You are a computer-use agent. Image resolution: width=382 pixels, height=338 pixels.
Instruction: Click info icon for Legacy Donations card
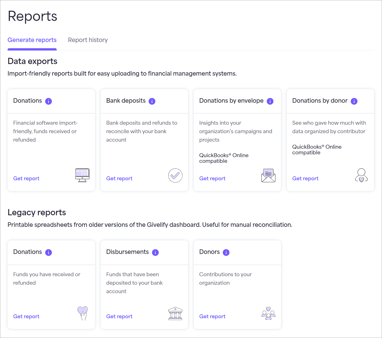(48, 252)
